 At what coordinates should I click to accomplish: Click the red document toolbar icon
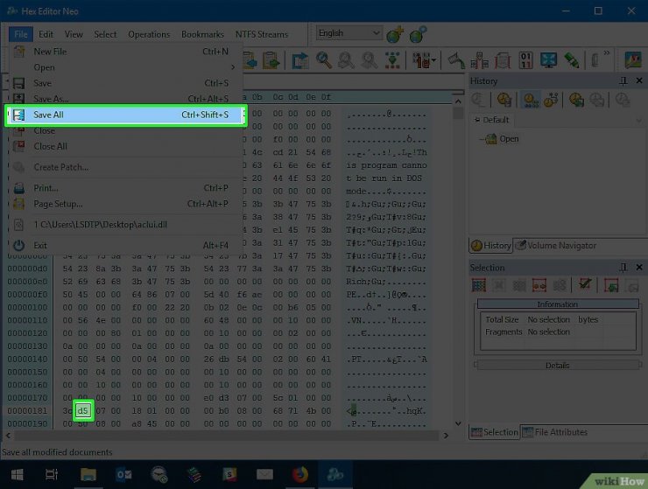click(503, 60)
